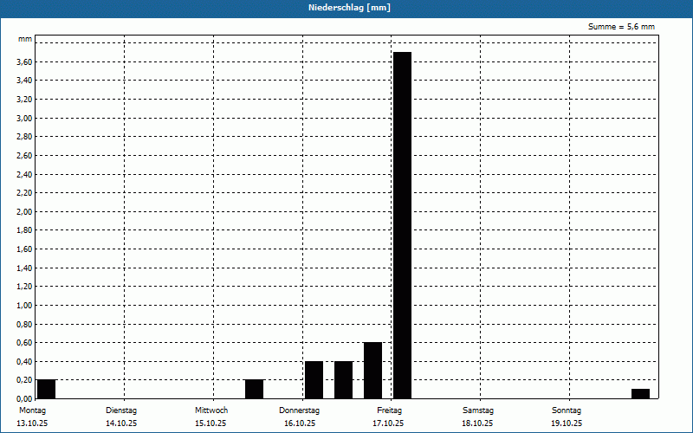Click the 0,20 y-axis value
The image size is (693, 433).
pyautogui.click(x=24, y=380)
